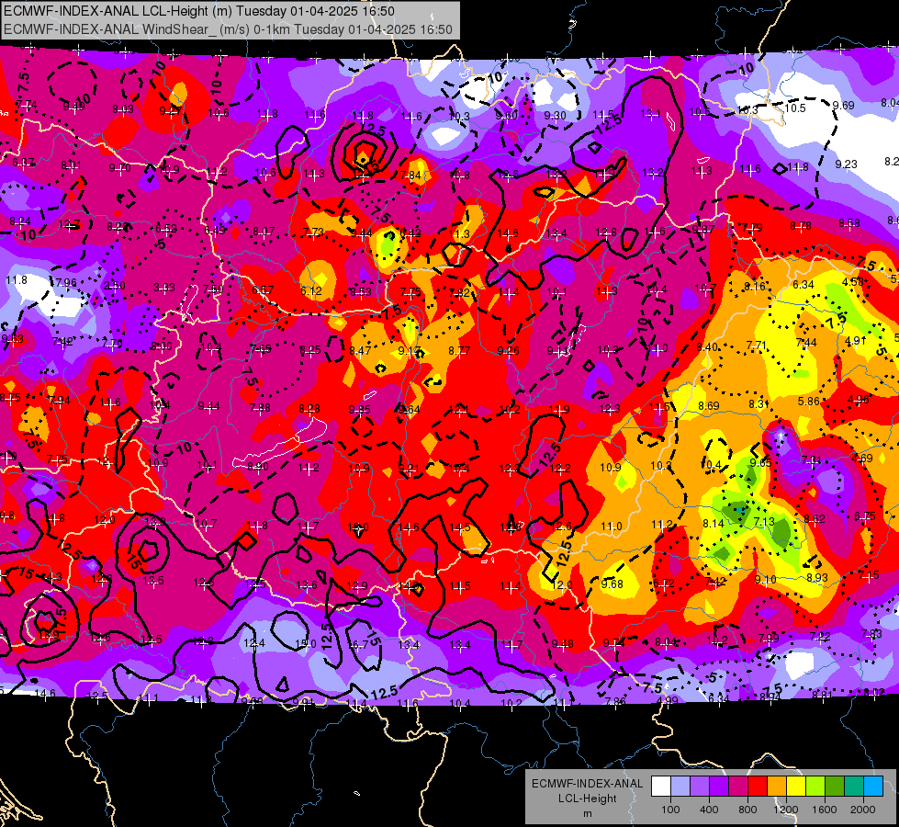Screen dimensions: 899x827
Task: Select the dark green legend swatch
Action: [x=834, y=787]
